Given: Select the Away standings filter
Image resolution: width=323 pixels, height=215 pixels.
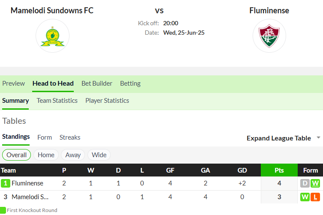Looking at the screenshot, I should point(73,155).
